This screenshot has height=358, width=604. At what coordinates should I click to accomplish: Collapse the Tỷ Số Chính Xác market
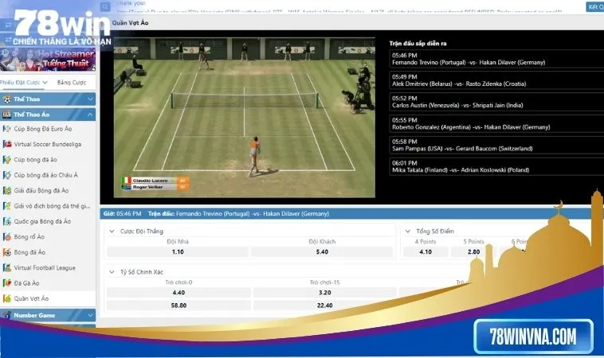tap(112, 271)
